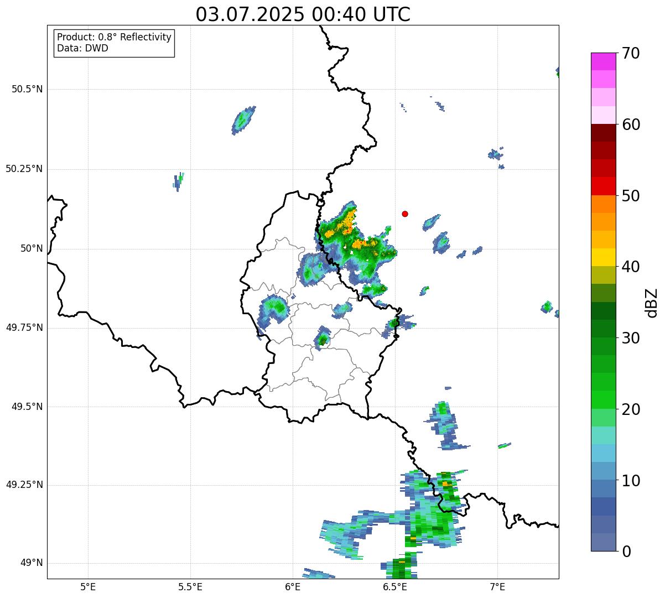Image resolution: width=665 pixels, height=598 pixels.
Task: Pick the dark maroon swatch just below 60
Action: (604, 133)
